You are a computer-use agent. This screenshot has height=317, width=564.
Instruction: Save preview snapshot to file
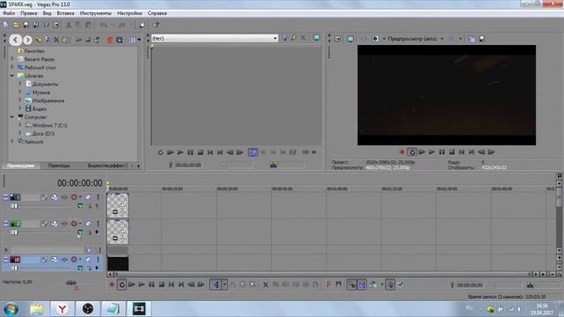tap(482, 39)
